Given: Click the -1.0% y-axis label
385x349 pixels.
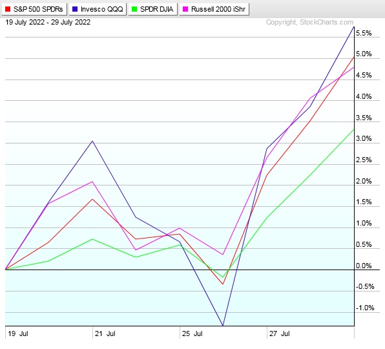Looking at the screenshot, I should [x=365, y=308].
